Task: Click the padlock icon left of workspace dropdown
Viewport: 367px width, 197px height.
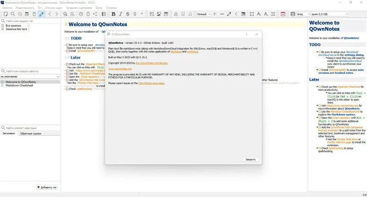Action: pyautogui.click(x=190, y=14)
